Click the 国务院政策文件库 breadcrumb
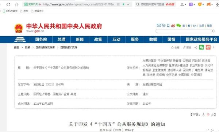This screenshot has height=132, width=219. coord(45,47)
